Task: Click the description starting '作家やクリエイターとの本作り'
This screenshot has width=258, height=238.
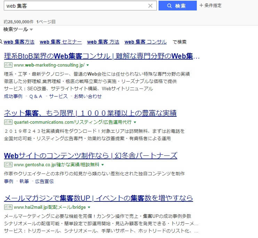Action: click(94, 174)
